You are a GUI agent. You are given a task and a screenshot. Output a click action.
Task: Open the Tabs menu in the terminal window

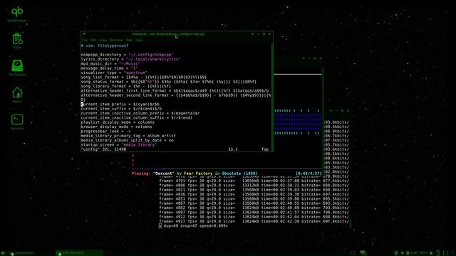click(130, 40)
